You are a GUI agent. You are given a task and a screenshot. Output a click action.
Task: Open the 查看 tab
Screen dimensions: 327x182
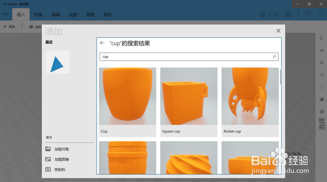pos(90,15)
